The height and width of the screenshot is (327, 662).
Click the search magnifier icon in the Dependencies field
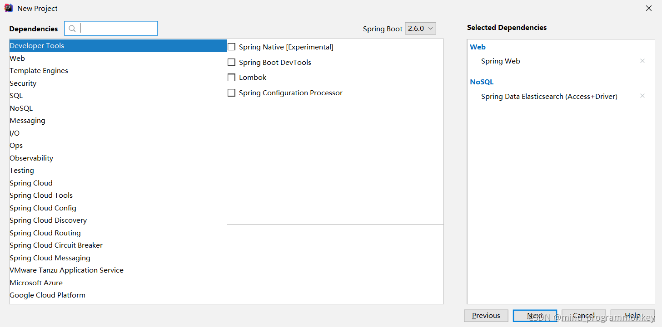point(72,29)
